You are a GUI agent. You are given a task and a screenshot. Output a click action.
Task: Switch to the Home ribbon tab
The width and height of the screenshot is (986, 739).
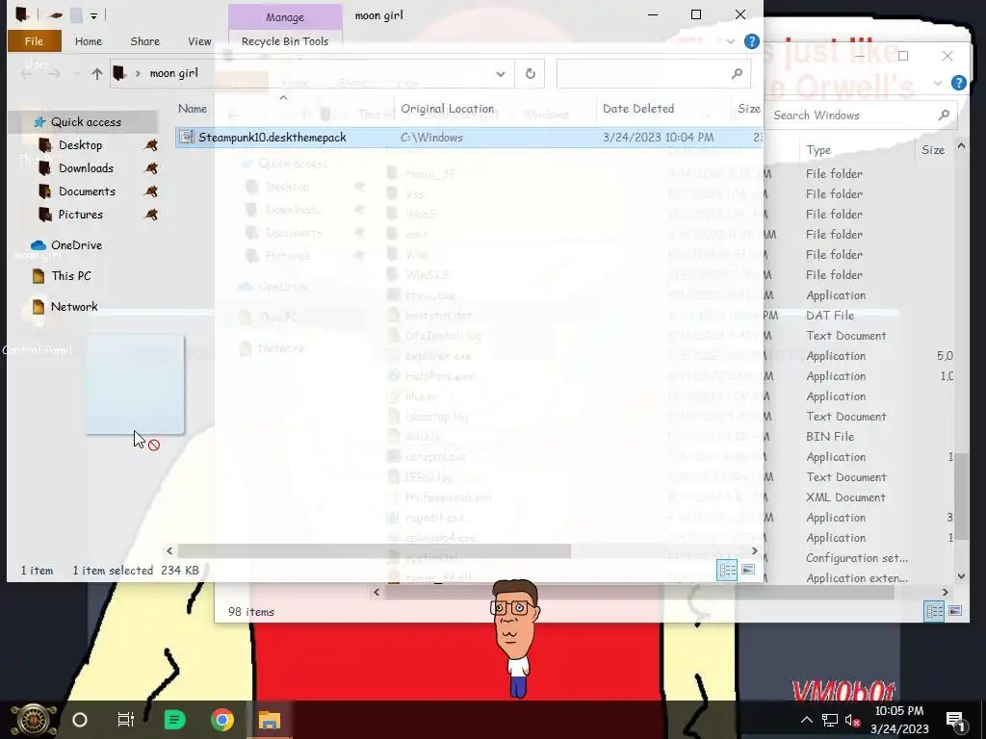point(88,41)
